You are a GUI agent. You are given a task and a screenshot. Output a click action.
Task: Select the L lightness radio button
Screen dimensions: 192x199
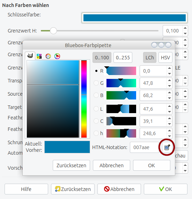(x=96, y=109)
